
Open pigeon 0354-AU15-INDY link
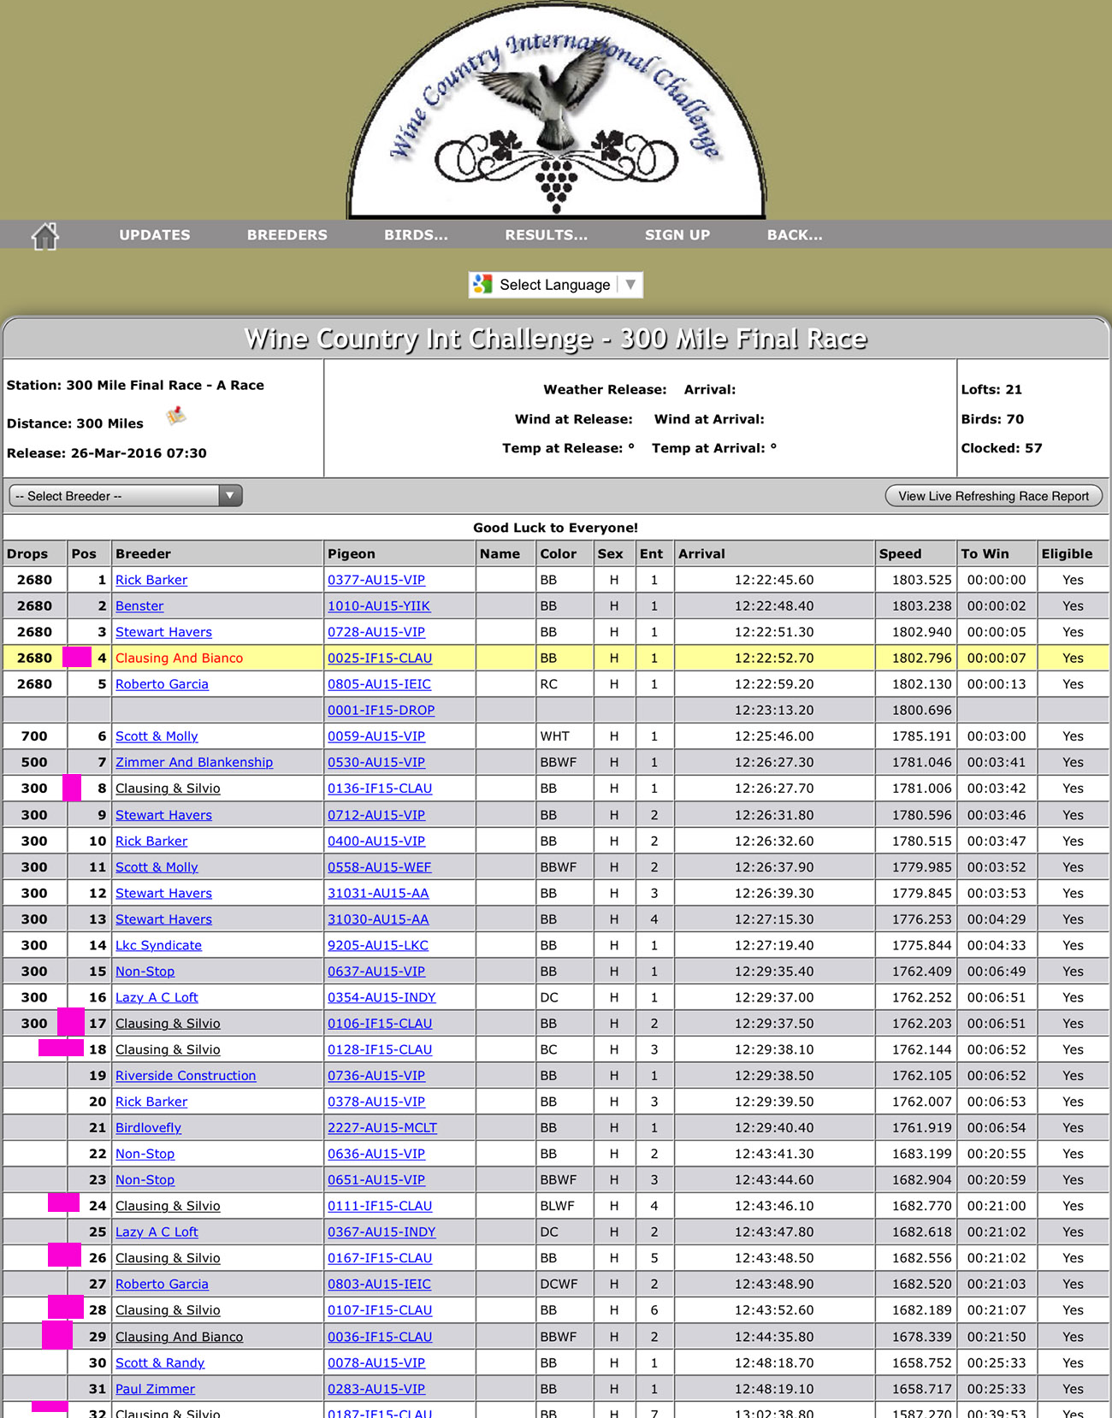click(382, 997)
